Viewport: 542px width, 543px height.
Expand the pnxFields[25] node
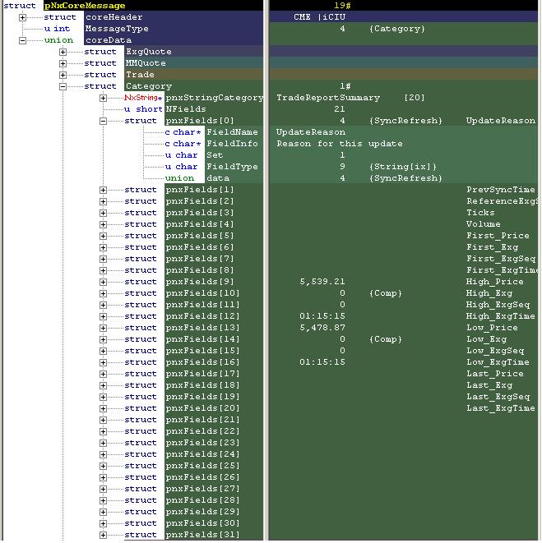coord(103,466)
